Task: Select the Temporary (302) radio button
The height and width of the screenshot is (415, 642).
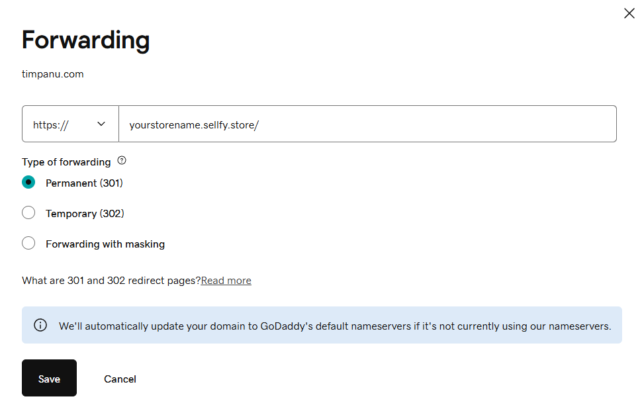Action: coord(28,213)
